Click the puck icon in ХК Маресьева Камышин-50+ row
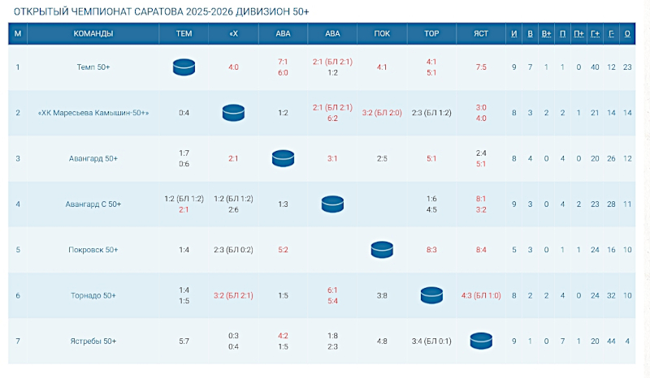The width and height of the screenshot is (650, 378). pos(233,113)
